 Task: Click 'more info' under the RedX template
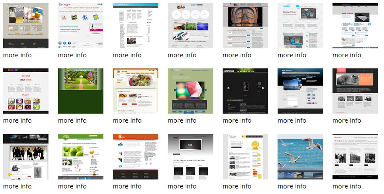coord(182,186)
